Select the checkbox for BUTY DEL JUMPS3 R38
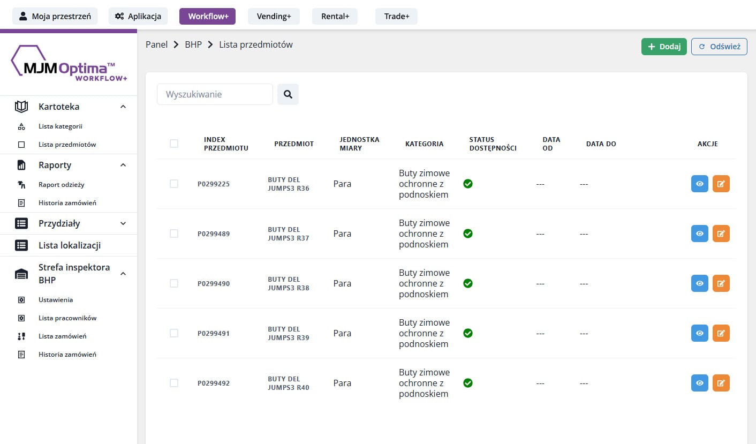The image size is (756, 444). click(174, 283)
